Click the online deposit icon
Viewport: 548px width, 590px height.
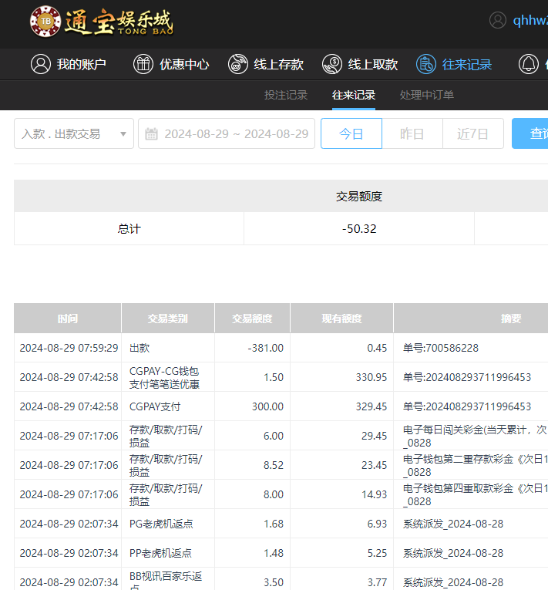click(238, 64)
